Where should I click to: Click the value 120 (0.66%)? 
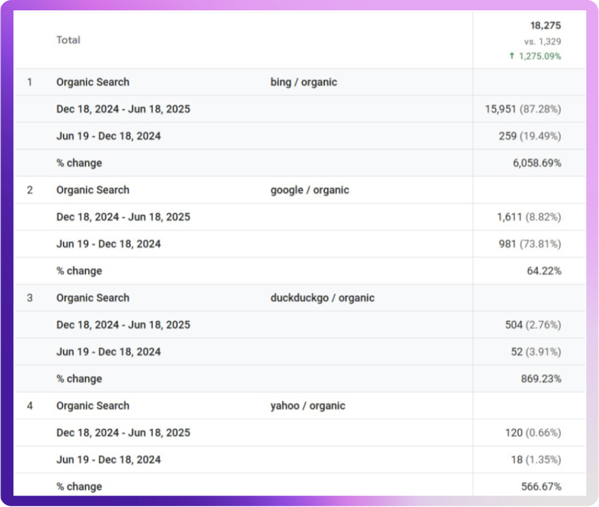533,433
